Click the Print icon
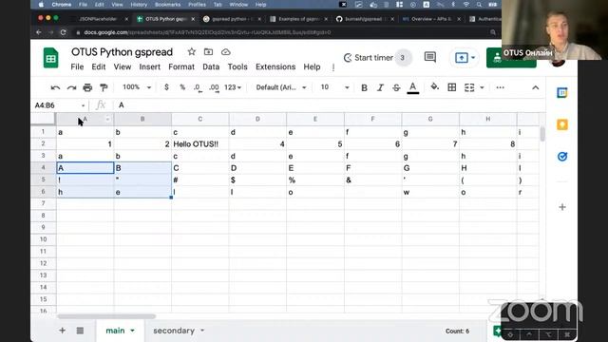This screenshot has height=342, width=608. [87, 87]
